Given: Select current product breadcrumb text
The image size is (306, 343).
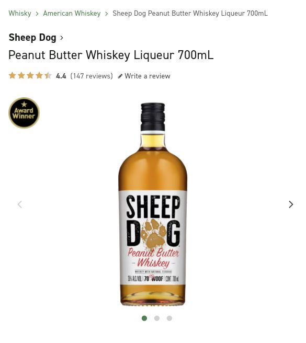Looking at the screenshot, I should coord(190,14).
